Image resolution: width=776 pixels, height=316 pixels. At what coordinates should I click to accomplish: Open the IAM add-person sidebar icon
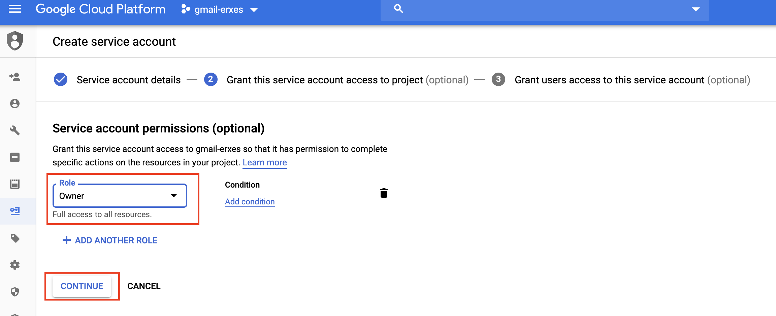coord(15,77)
